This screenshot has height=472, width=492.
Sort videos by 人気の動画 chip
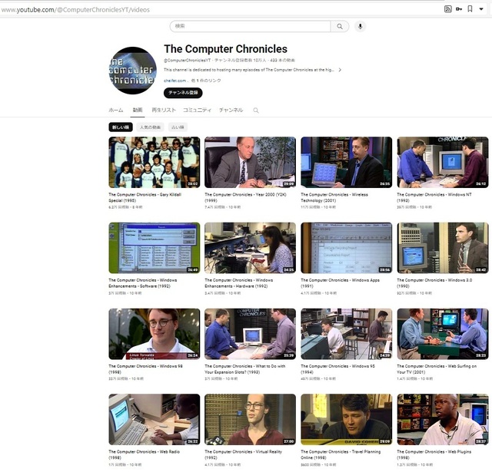click(151, 127)
